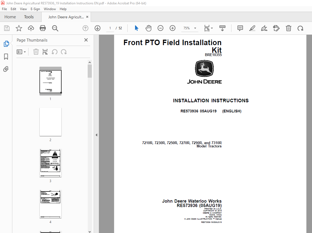Click the (ENGLISH) label text
Image resolution: width=312 pixels, height=233 pixels.
232,111
